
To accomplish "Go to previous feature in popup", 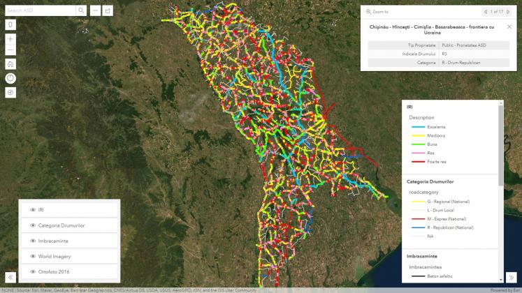I will point(486,12).
